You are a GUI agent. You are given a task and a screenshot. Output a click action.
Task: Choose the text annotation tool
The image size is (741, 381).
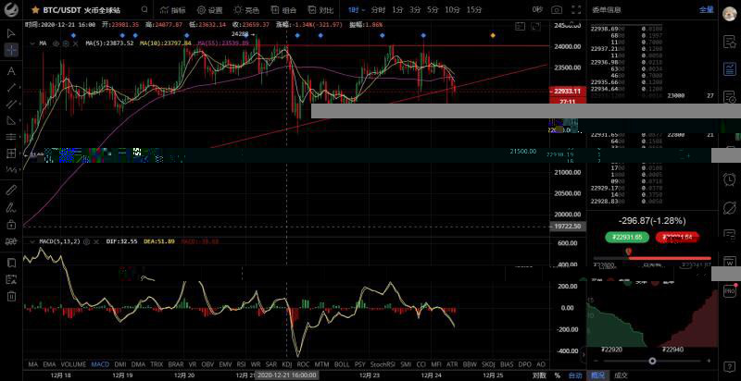coord(10,71)
